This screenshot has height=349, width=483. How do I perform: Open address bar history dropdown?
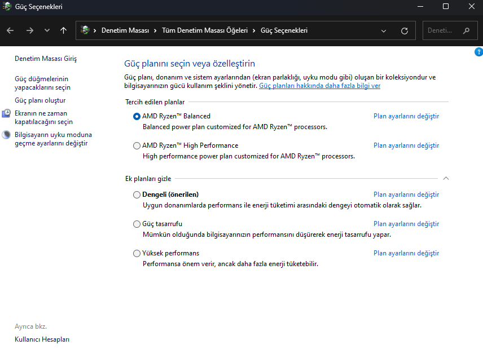[x=384, y=31]
